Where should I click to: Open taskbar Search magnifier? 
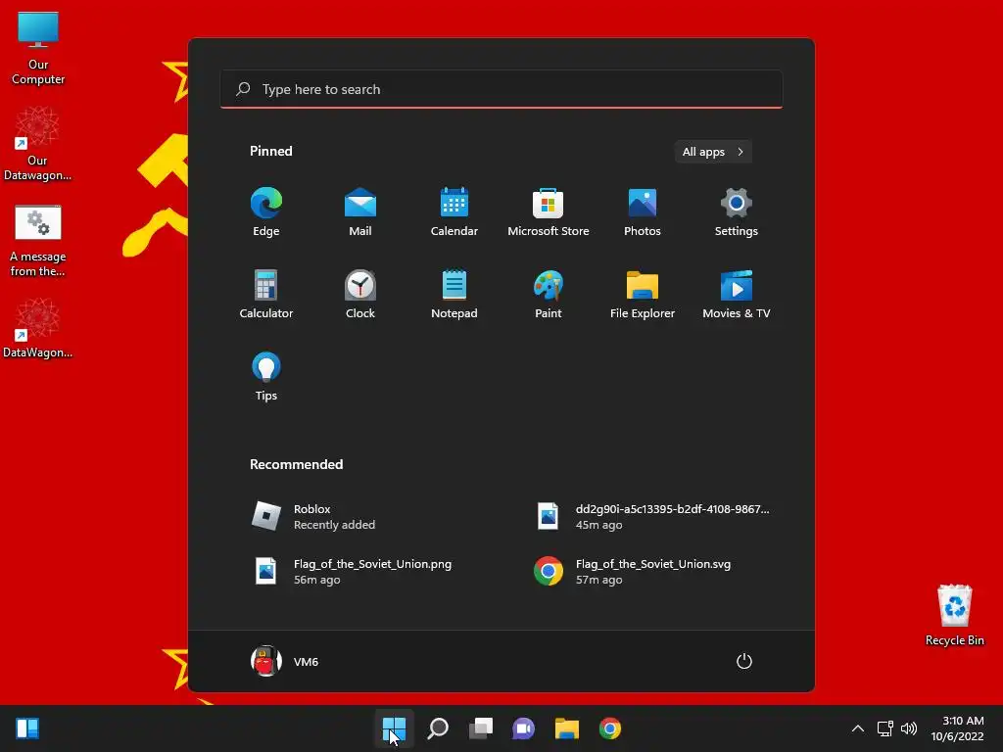click(x=438, y=728)
